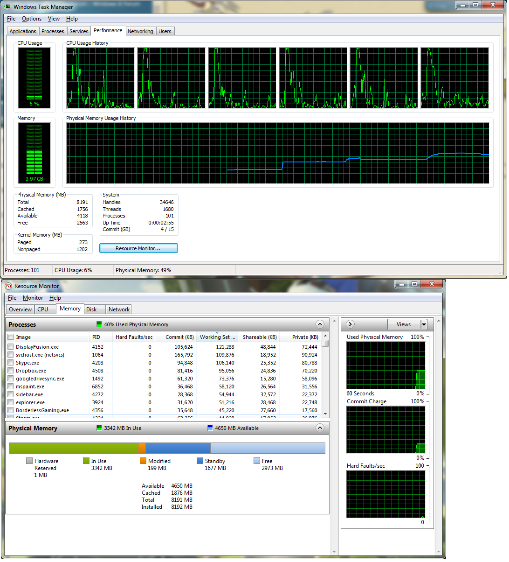Switch to the Networking tab
Viewport: 509px width, 562px height.
pyautogui.click(x=140, y=31)
